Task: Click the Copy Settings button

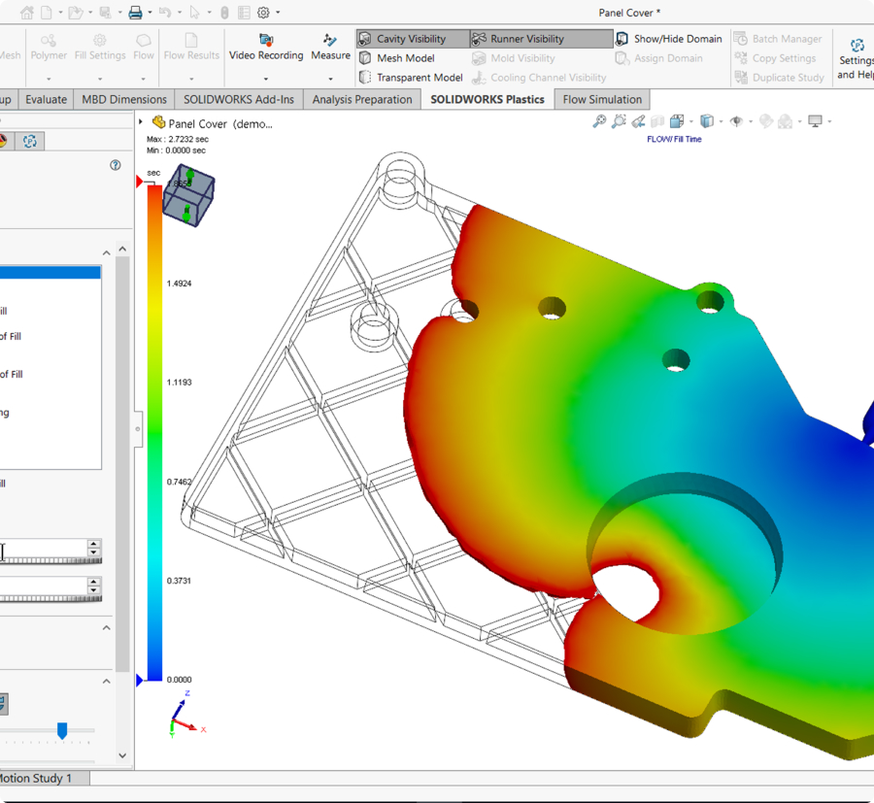Action: tap(775, 58)
